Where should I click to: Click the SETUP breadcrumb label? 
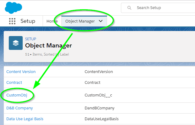coord(31,39)
